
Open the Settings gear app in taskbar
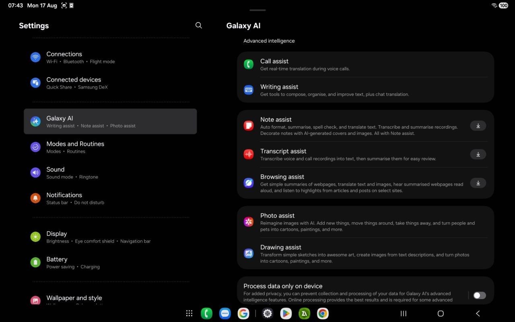click(x=268, y=313)
